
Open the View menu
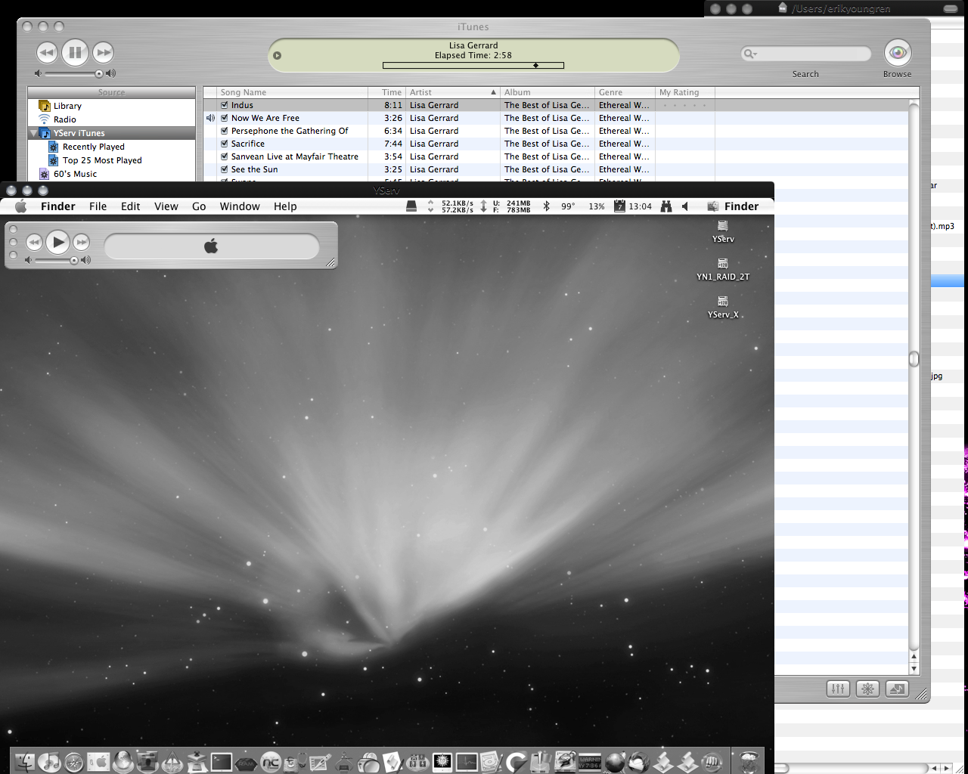pyautogui.click(x=166, y=206)
